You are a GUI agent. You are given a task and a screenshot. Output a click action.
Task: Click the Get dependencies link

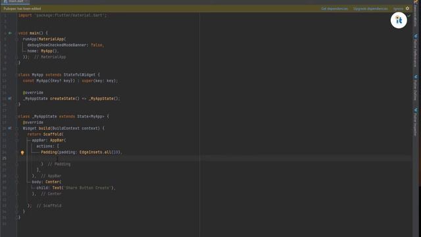pyautogui.click(x=334, y=9)
